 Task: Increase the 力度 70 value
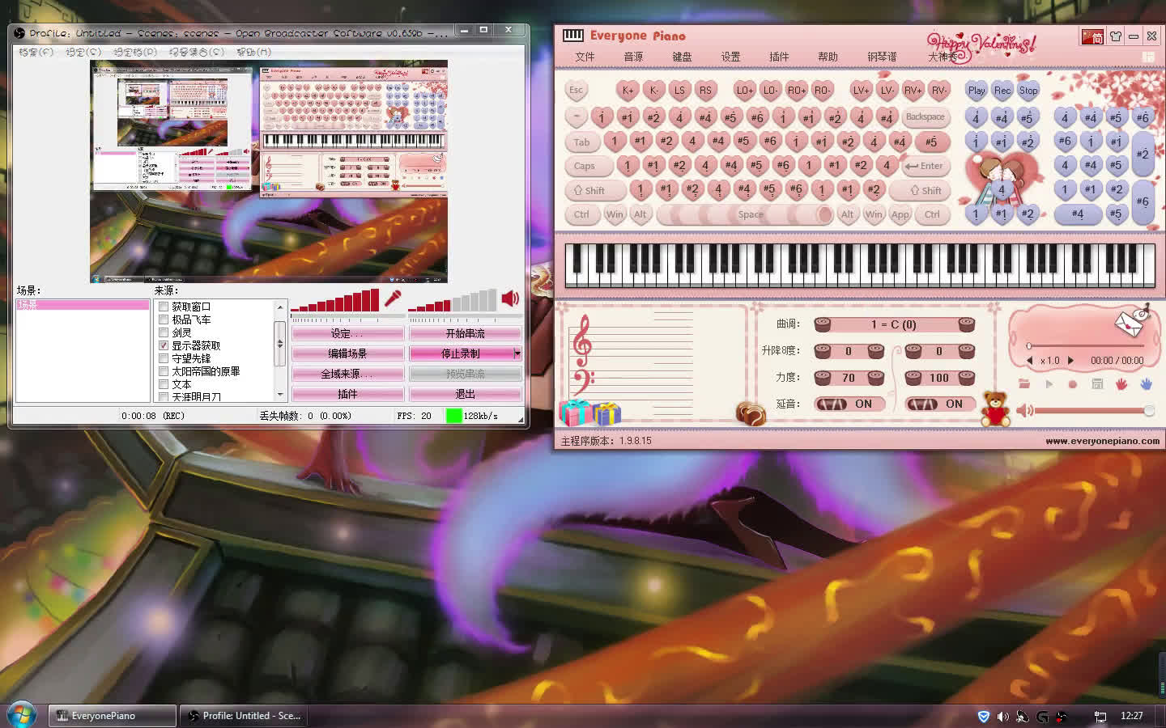click(x=875, y=378)
